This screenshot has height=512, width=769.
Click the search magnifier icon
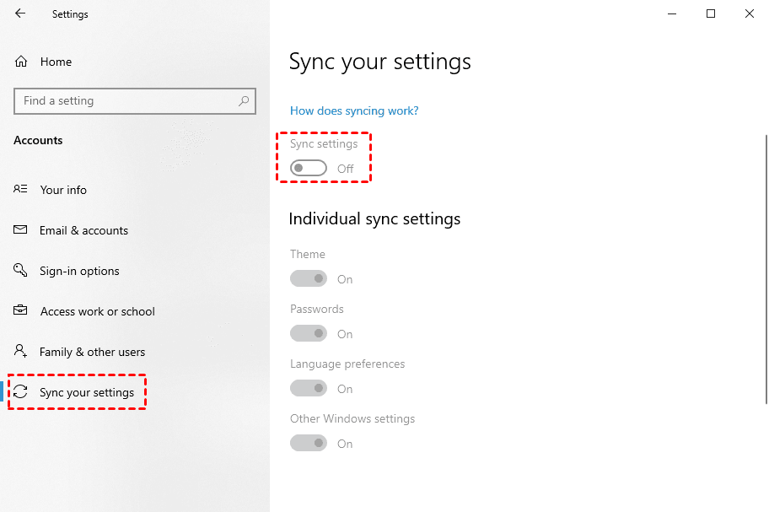pyautogui.click(x=244, y=101)
